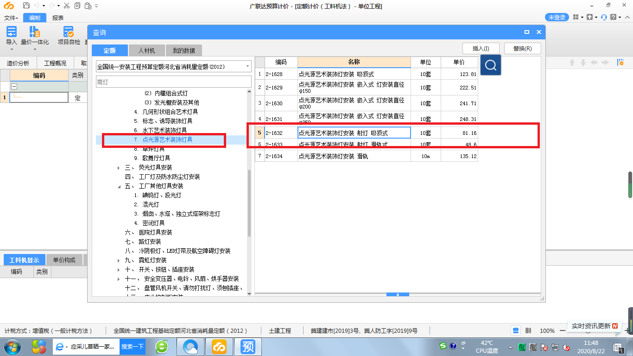This screenshot has height=356, width=633.
Task: Click the customer service headset icon
Action: [x=604, y=17]
